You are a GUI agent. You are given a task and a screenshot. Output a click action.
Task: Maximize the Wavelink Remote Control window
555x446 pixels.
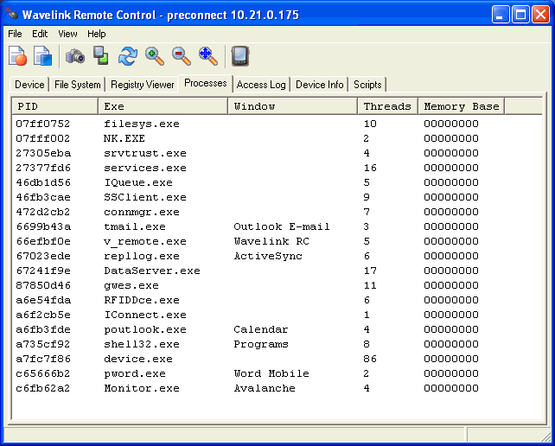(520, 15)
